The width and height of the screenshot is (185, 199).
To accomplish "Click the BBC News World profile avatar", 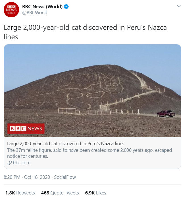I will click(11, 10).
